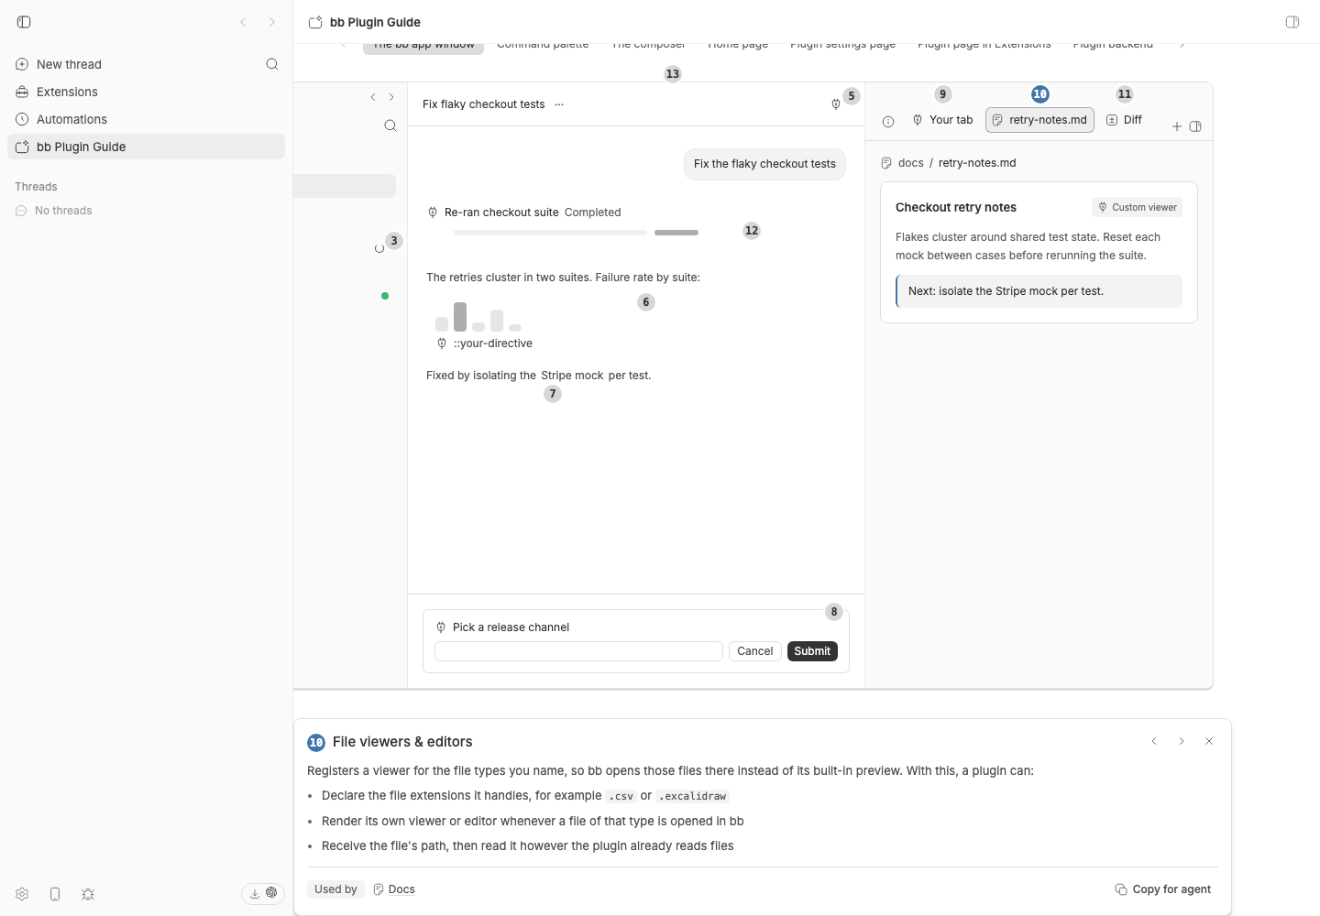Focus the release channel input field
This screenshot has height=916, width=1320.
(x=578, y=651)
